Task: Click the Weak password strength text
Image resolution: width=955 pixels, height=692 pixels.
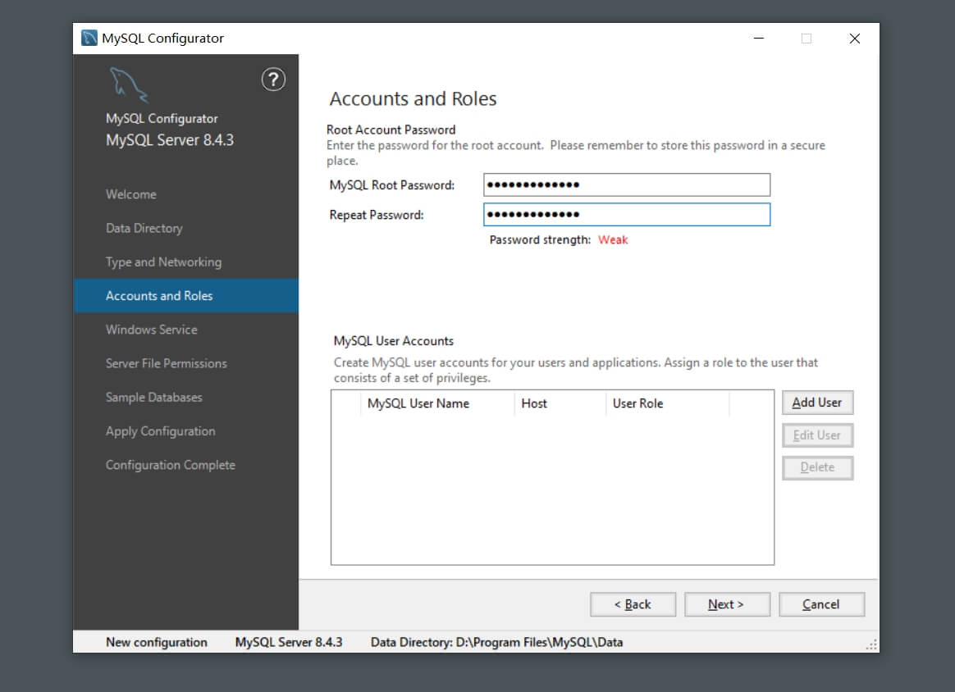Action: click(613, 239)
